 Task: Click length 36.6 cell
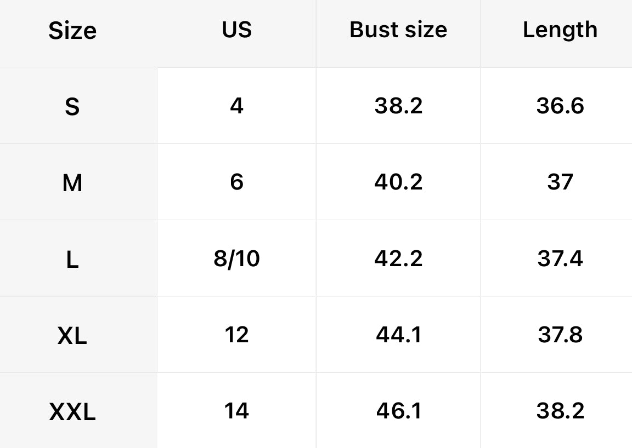(x=560, y=106)
